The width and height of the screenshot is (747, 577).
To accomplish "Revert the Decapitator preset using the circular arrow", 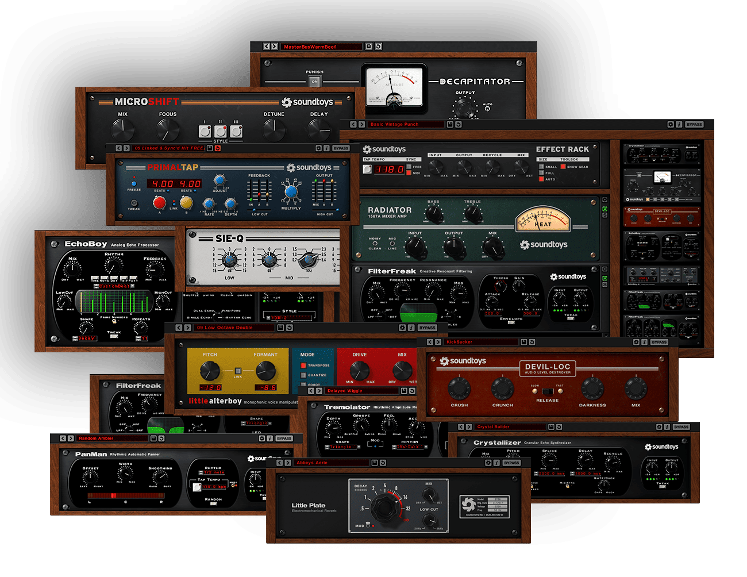I will click(x=378, y=47).
